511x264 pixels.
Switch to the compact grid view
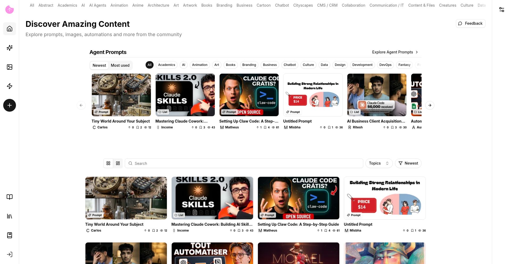pos(118,163)
